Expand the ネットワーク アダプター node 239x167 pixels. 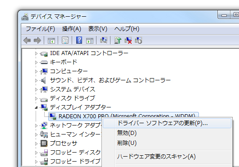coord(36,125)
